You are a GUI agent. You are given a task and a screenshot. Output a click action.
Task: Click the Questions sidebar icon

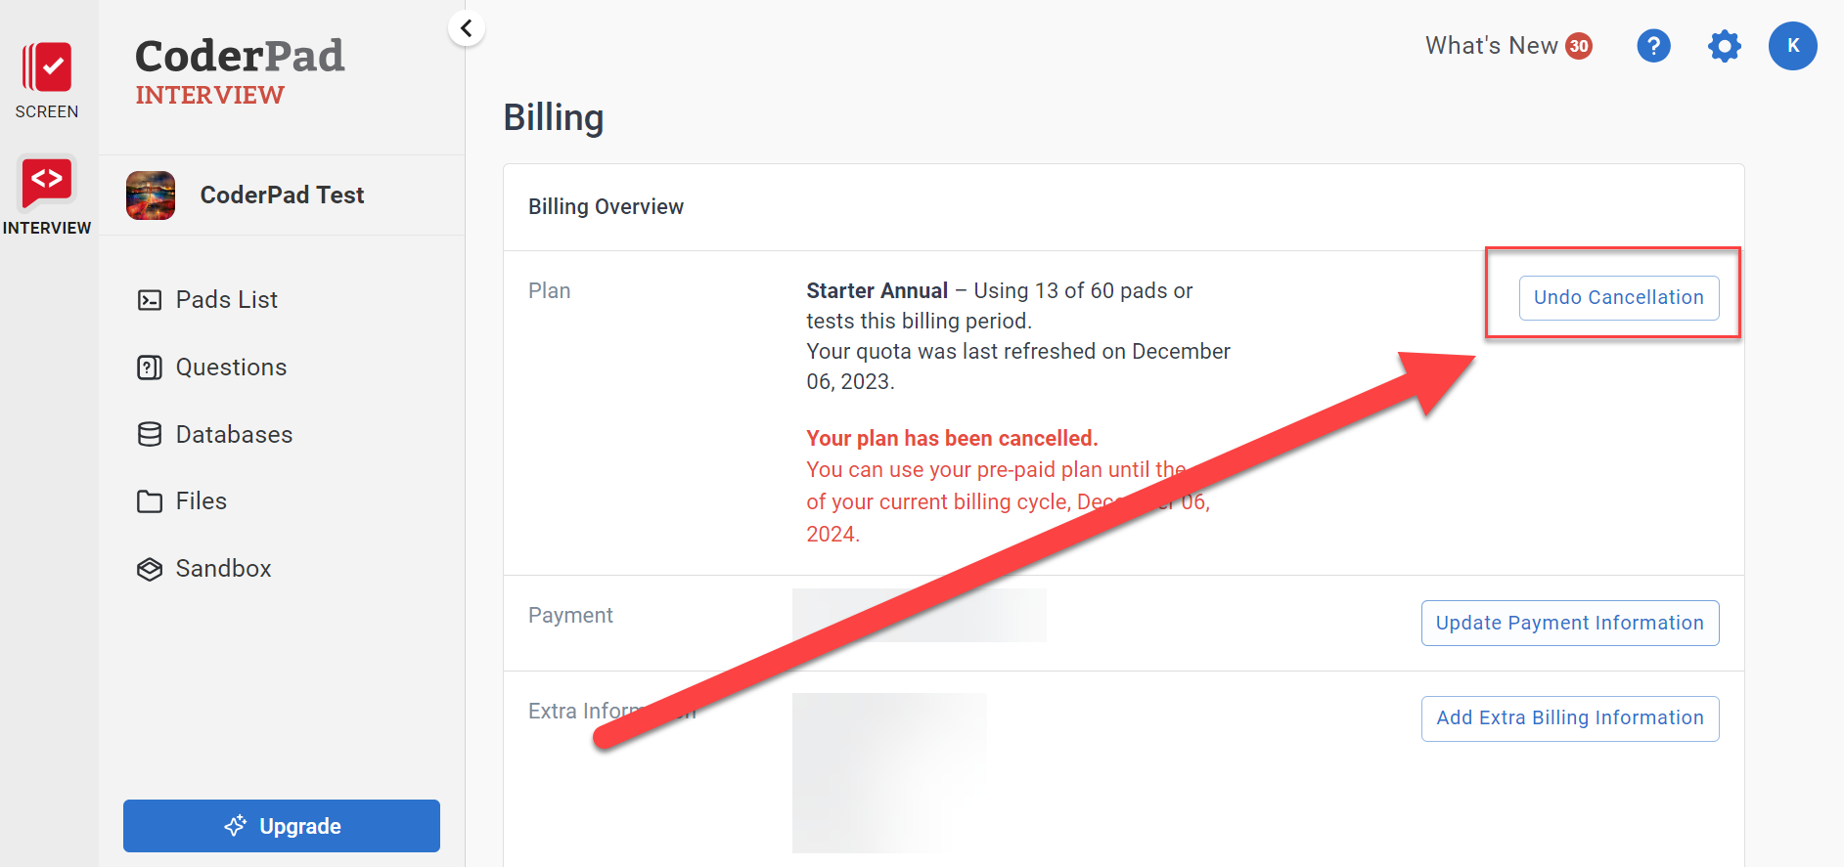pos(150,368)
